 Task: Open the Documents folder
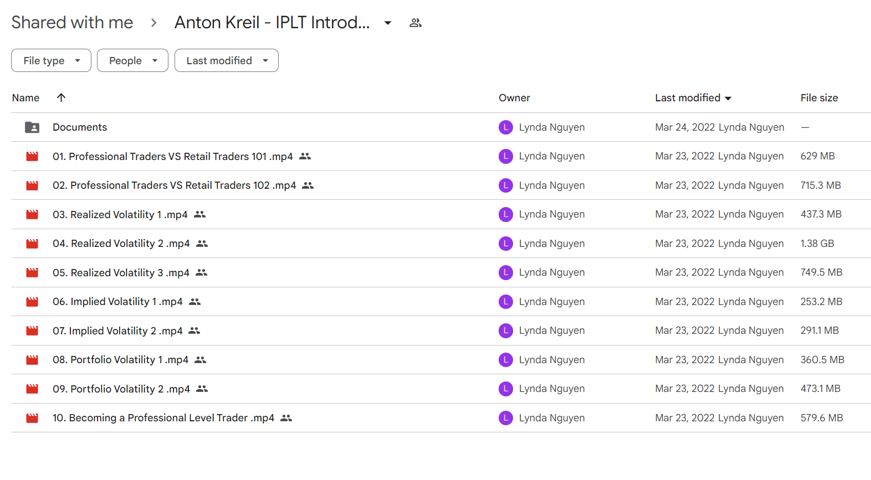click(80, 127)
